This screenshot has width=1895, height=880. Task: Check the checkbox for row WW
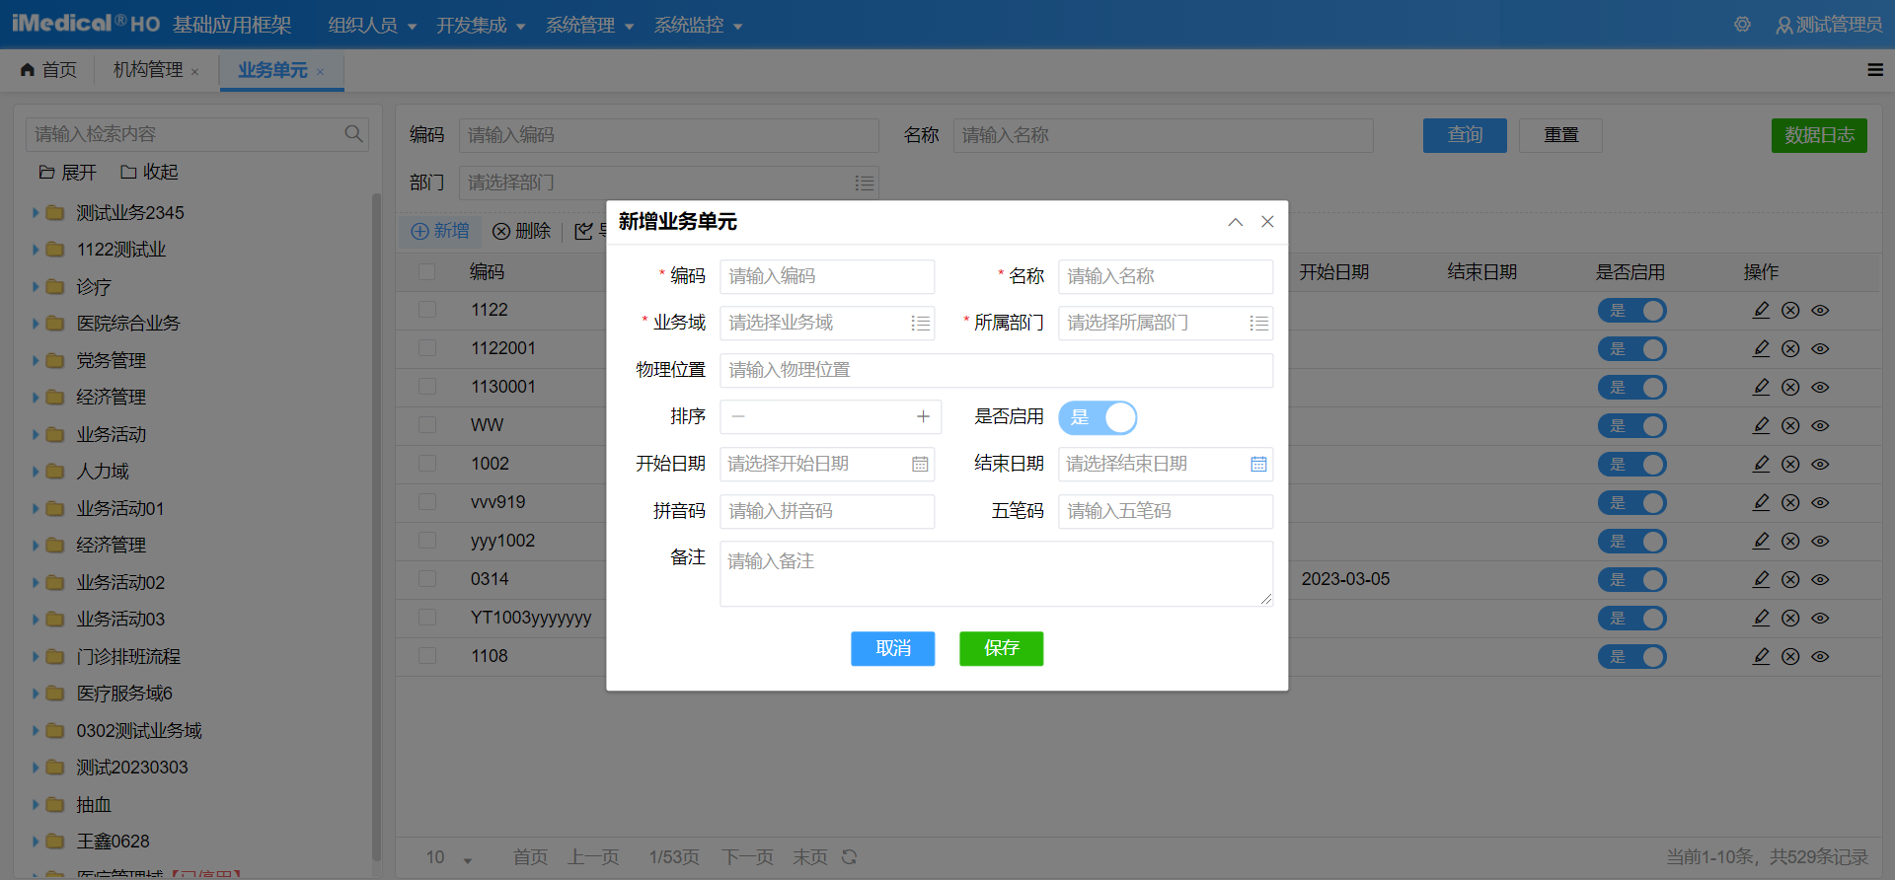click(x=427, y=425)
